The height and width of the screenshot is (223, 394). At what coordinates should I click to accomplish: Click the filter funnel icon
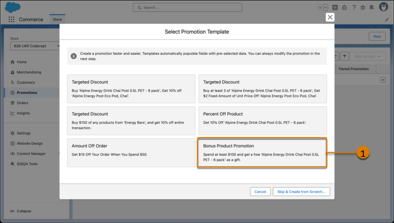click(344, 56)
